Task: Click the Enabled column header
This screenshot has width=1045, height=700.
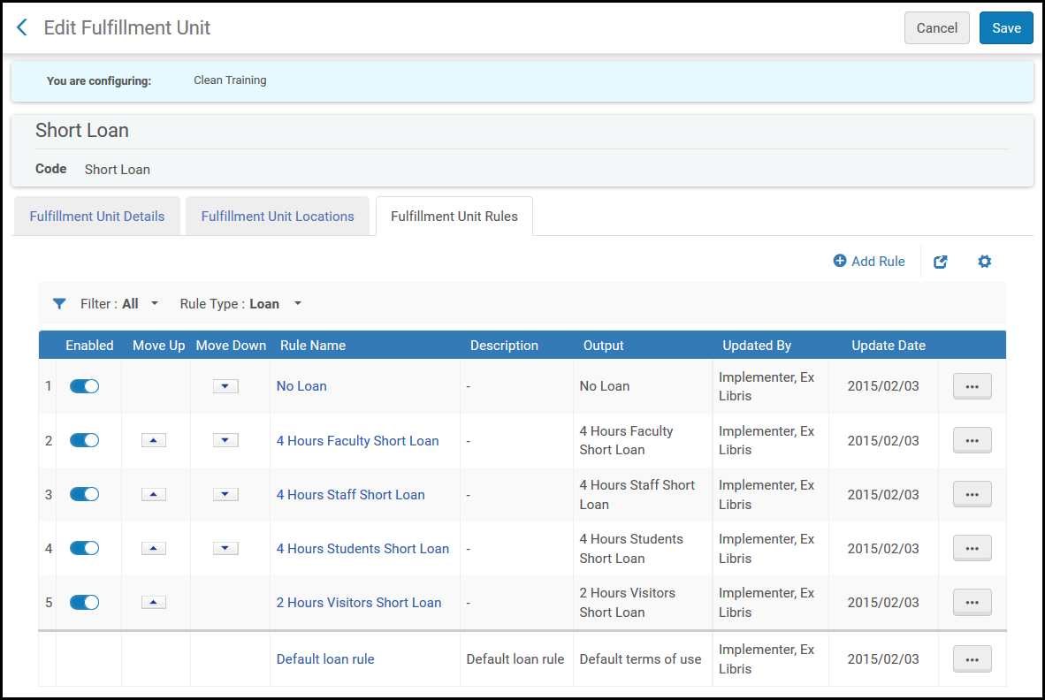Action: coord(89,346)
